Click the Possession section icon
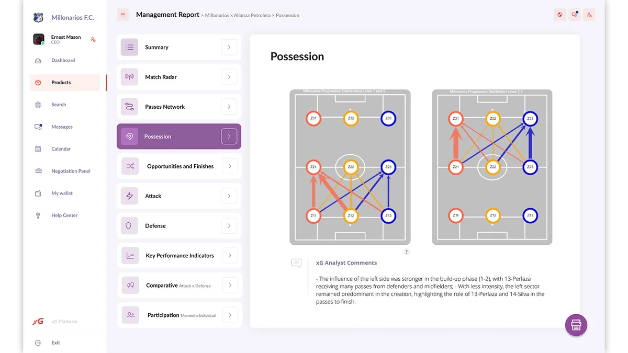Viewport: 628px width, 353px height. pyautogui.click(x=129, y=136)
